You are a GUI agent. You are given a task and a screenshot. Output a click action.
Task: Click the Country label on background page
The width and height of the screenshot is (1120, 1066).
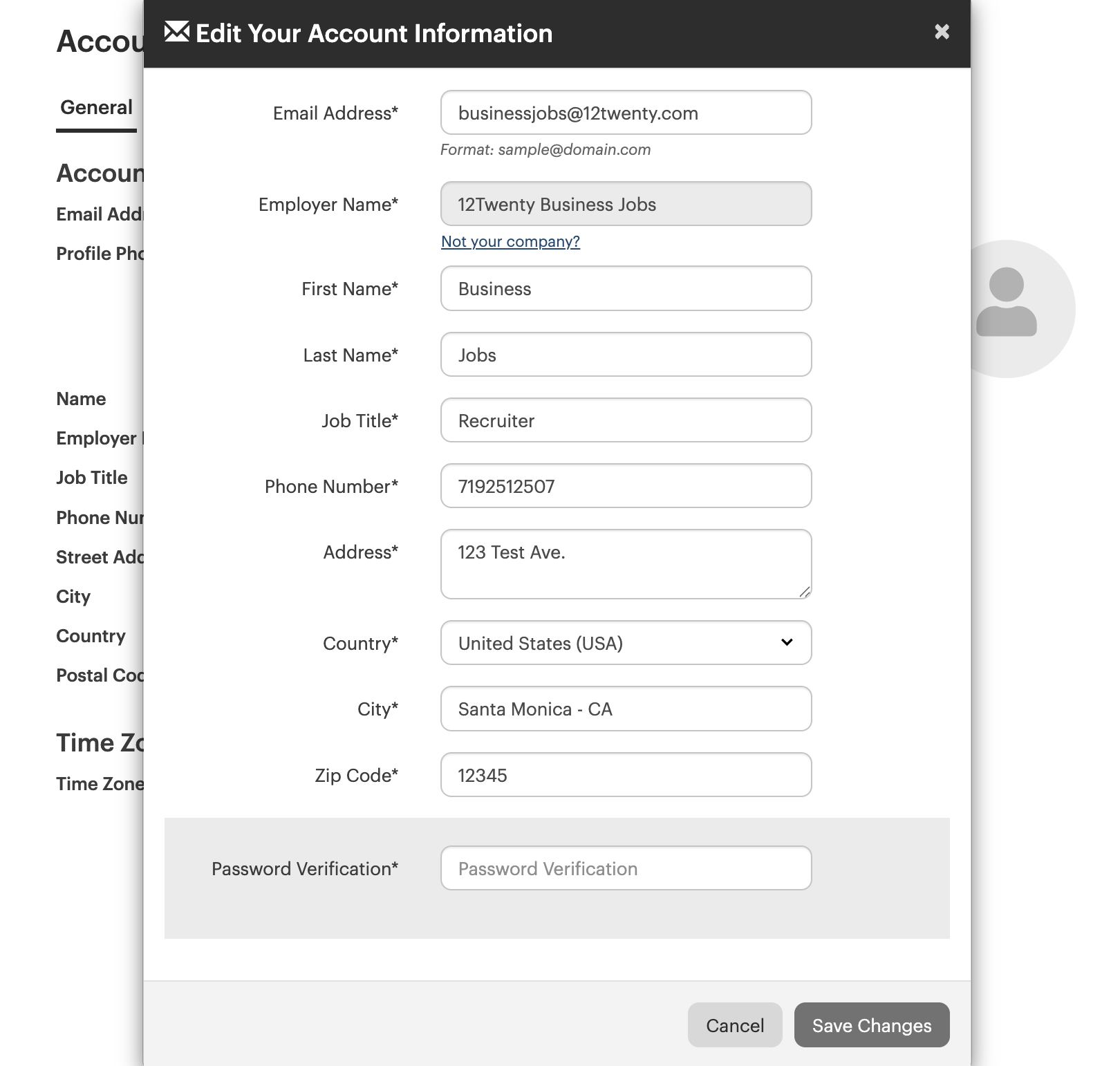[91, 636]
